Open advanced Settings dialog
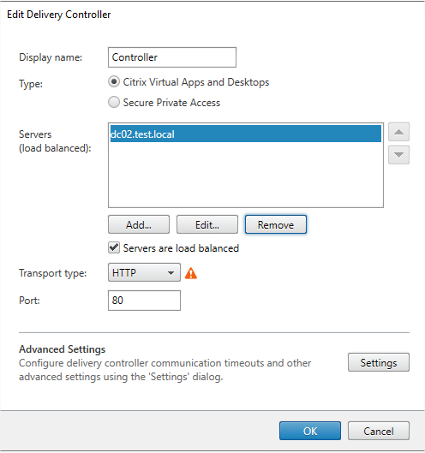This screenshot has width=425, height=453. 379,362
